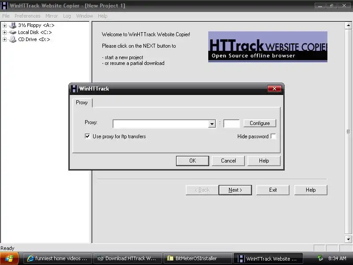
Task: Click the vertical scrollbar thumb grip
Action: (x=348, y=132)
